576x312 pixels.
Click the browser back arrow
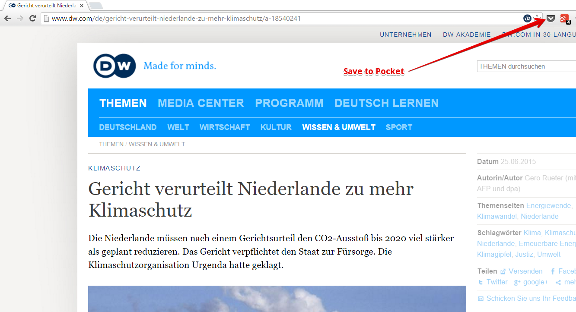7,19
